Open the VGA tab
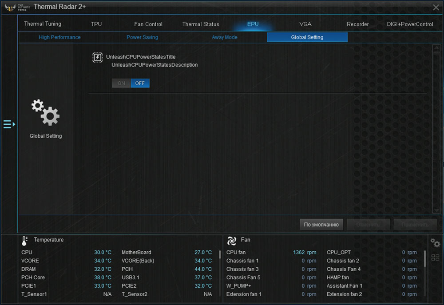 point(305,24)
